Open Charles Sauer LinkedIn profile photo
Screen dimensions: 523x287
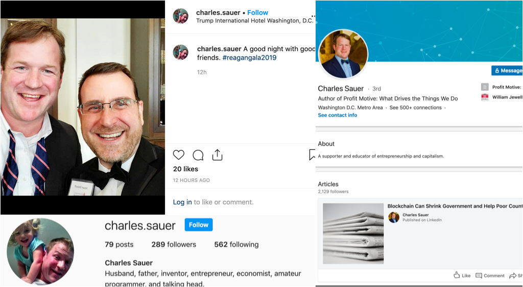point(343,54)
